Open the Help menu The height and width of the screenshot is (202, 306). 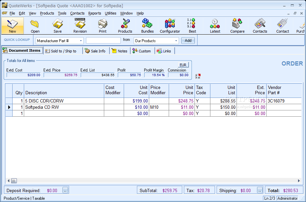tap(140, 13)
